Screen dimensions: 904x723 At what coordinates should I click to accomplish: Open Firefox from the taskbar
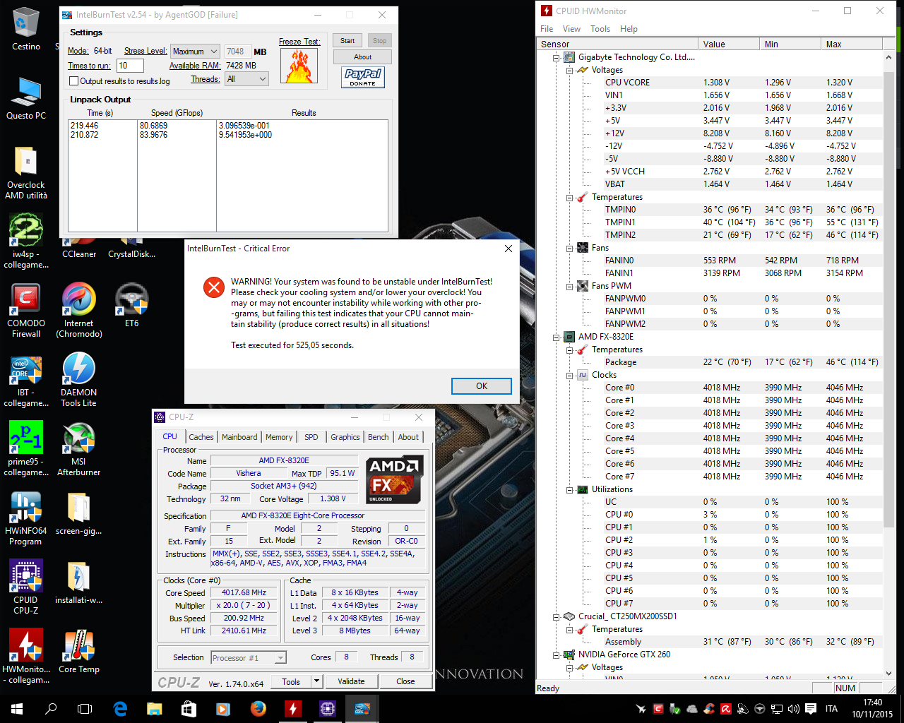pos(258,709)
